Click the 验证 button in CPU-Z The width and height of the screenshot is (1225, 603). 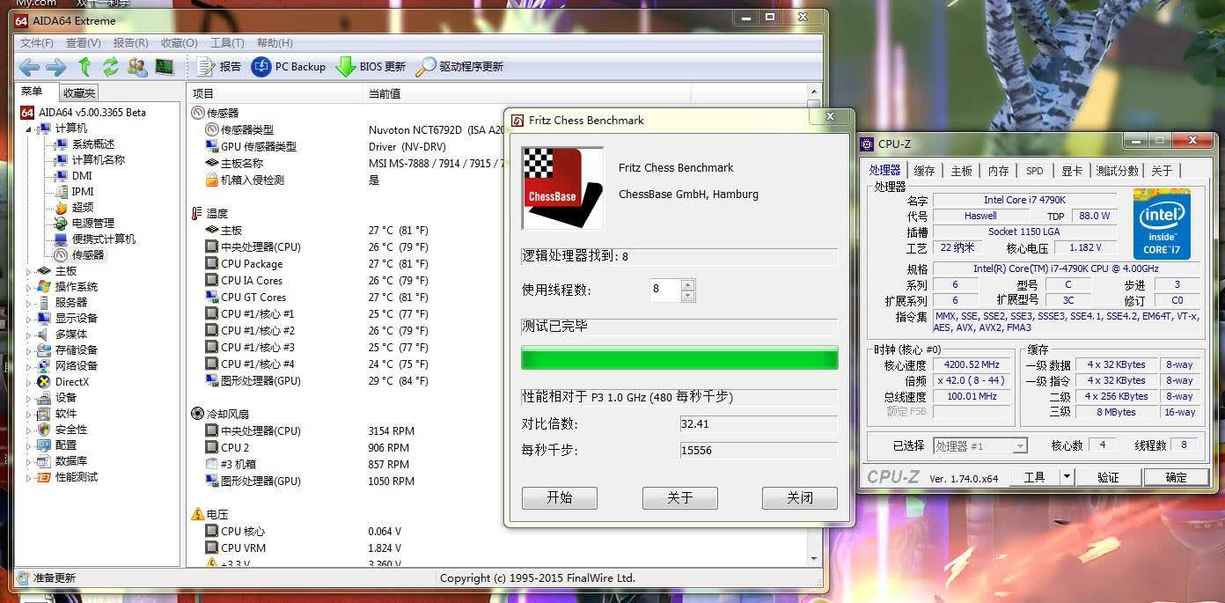click(1108, 477)
